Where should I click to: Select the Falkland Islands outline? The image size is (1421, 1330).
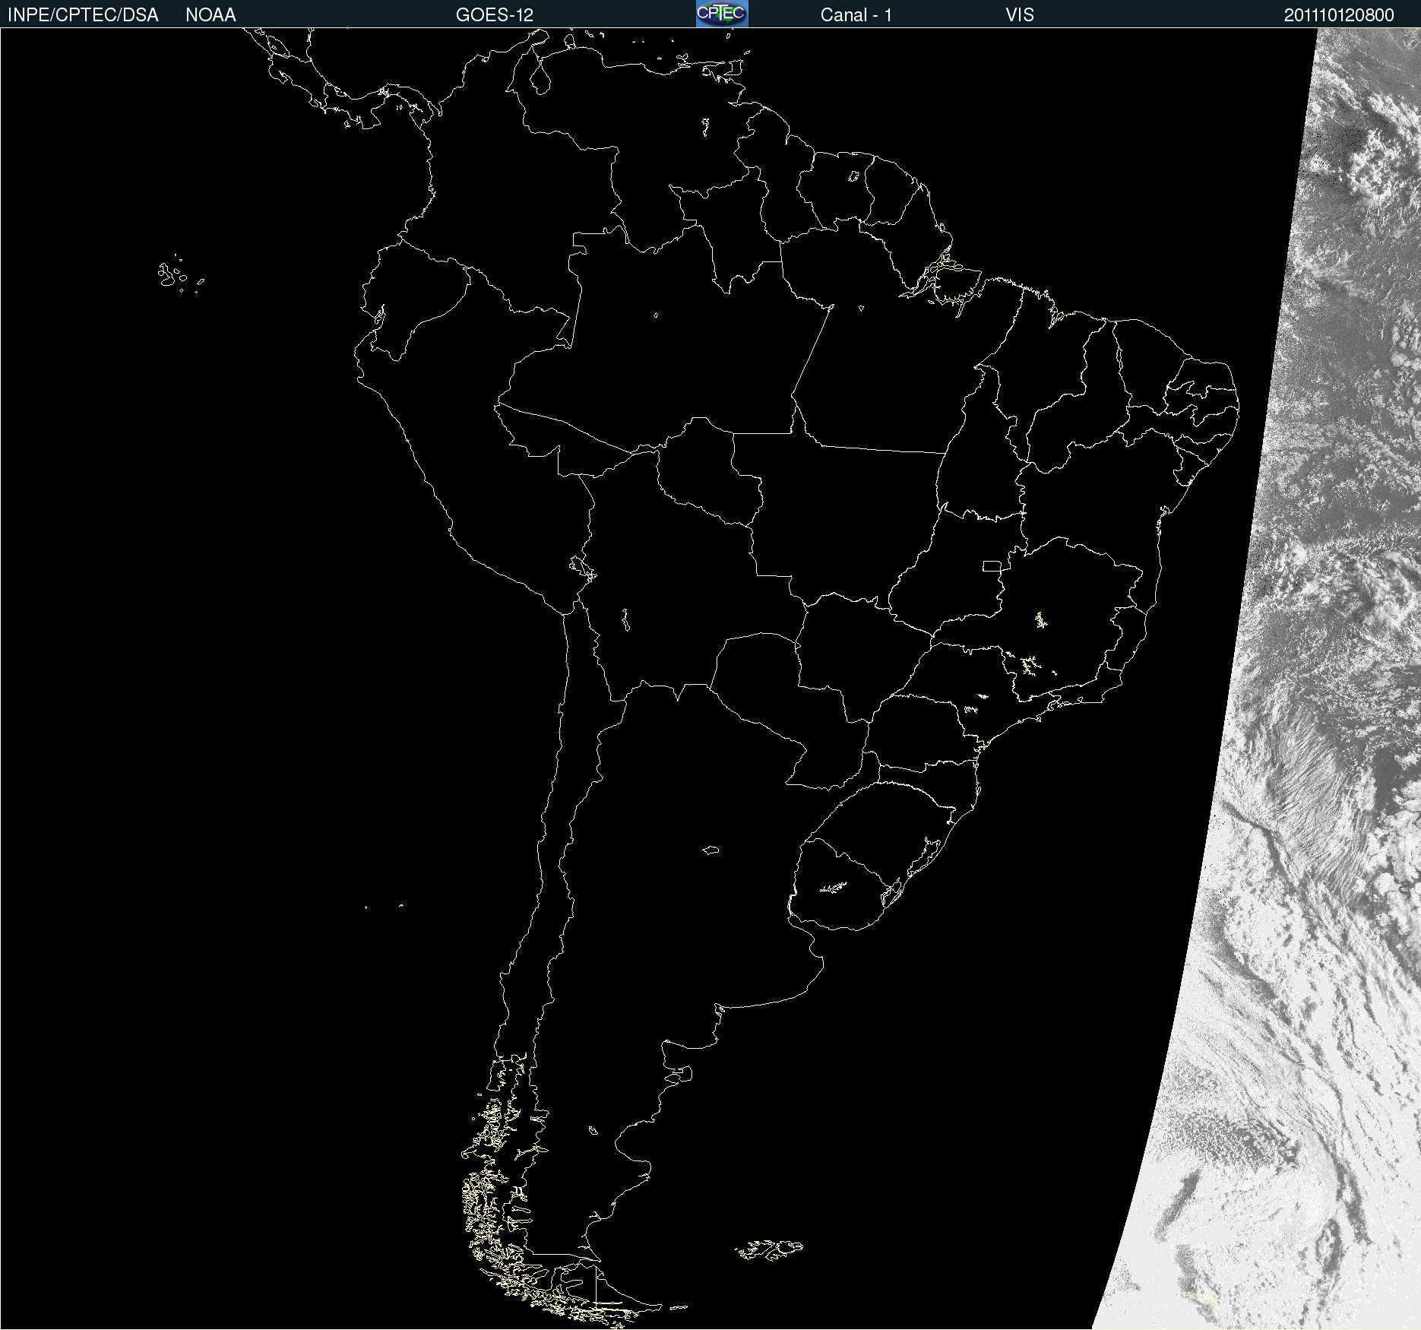(x=769, y=1249)
